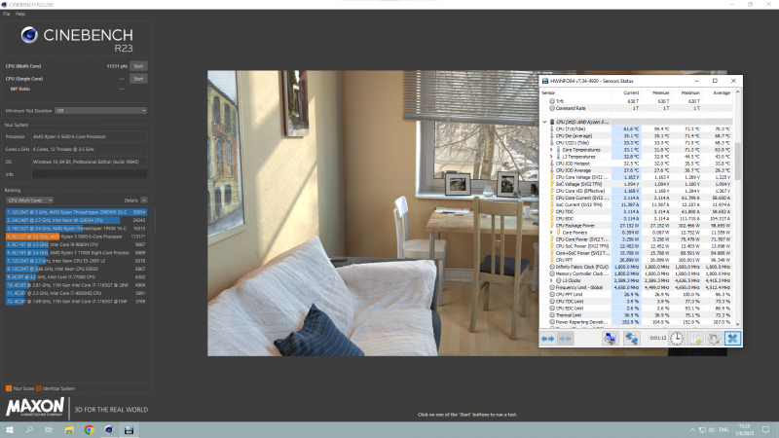Screen dimensions: 779x438
Task: Click the taskbar clock and date
Action: click(x=744, y=430)
